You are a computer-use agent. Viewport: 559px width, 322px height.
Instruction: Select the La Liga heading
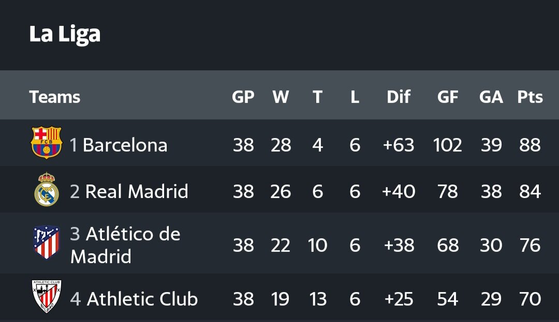click(x=65, y=35)
